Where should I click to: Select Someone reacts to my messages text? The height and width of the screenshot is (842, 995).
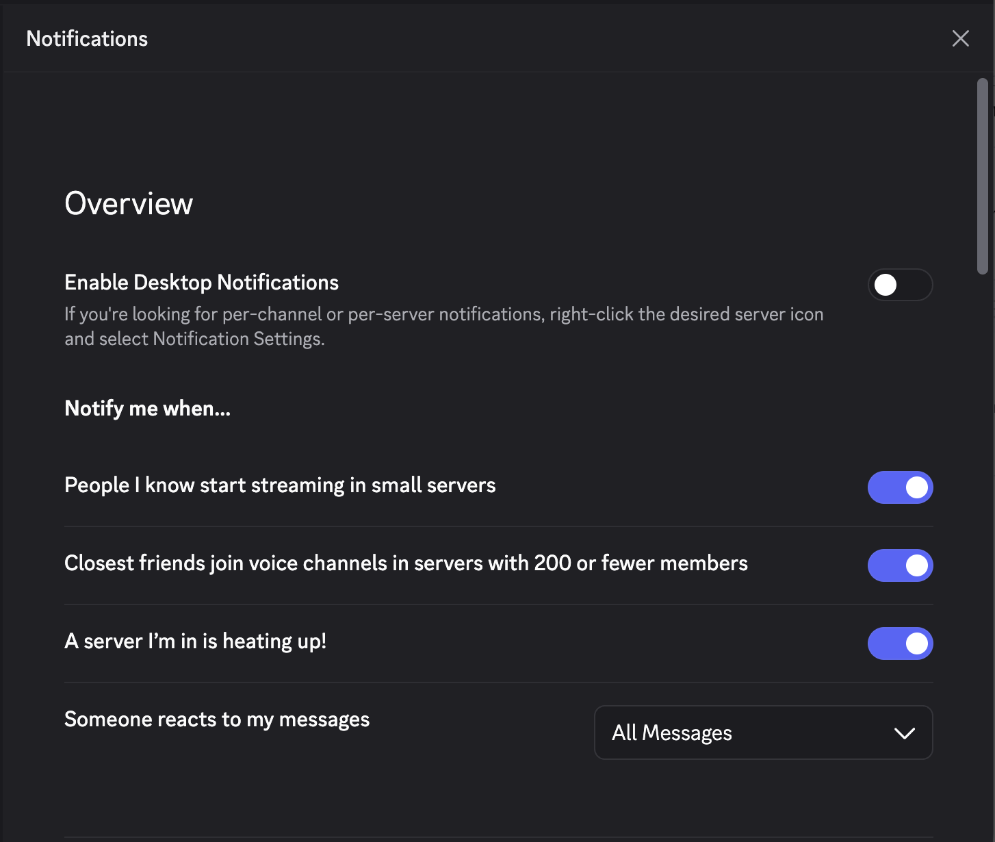point(217,719)
